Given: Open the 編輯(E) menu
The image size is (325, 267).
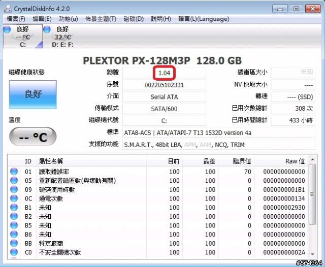Looking at the screenshot, I should [x=42, y=19].
